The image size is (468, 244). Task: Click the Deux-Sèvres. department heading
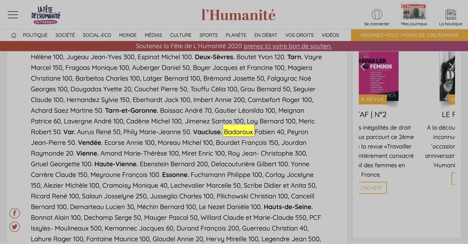point(215,57)
